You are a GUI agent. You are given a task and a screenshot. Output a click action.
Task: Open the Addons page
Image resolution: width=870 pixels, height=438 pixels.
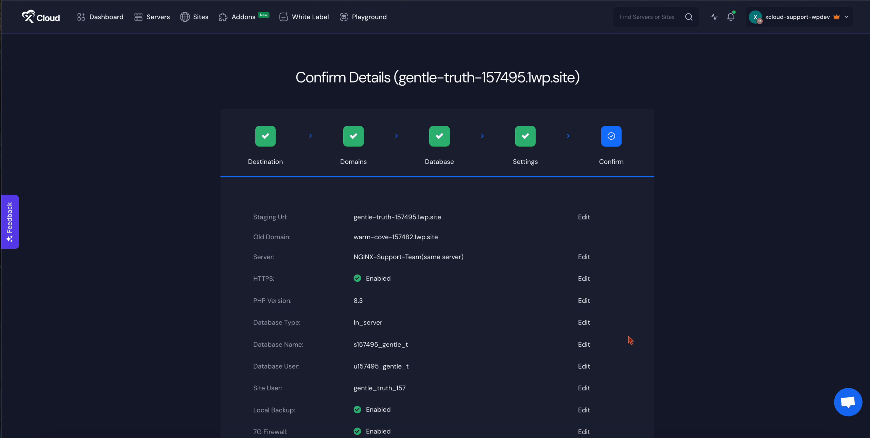[237, 17]
